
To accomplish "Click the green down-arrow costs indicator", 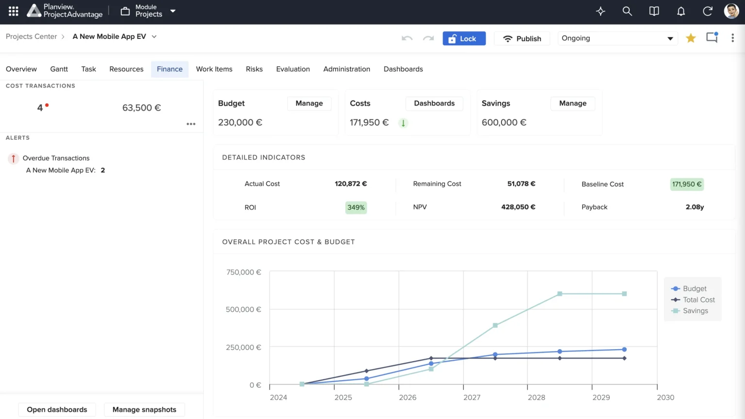I will (403, 123).
